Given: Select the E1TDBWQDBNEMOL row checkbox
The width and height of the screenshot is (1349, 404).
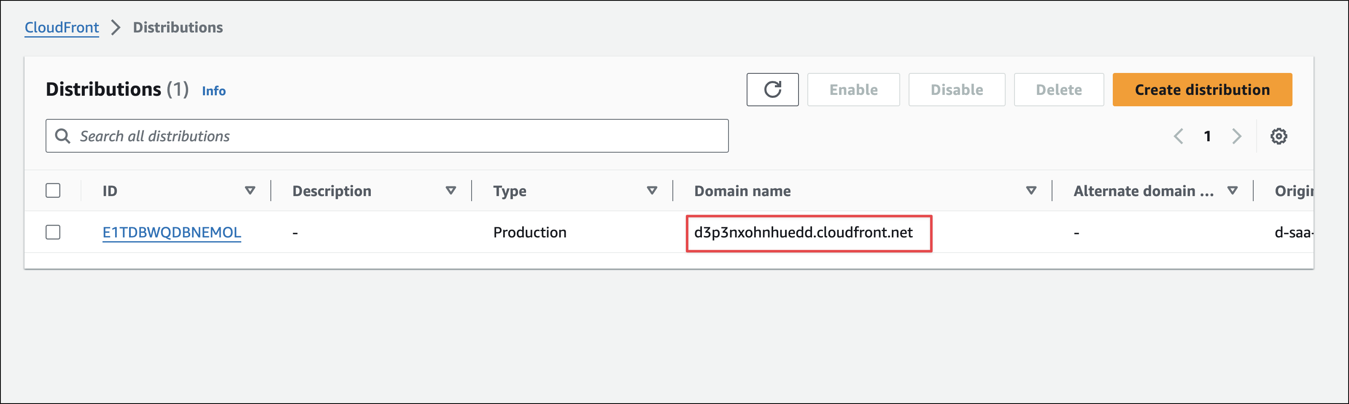Looking at the screenshot, I should coord(53,232).
